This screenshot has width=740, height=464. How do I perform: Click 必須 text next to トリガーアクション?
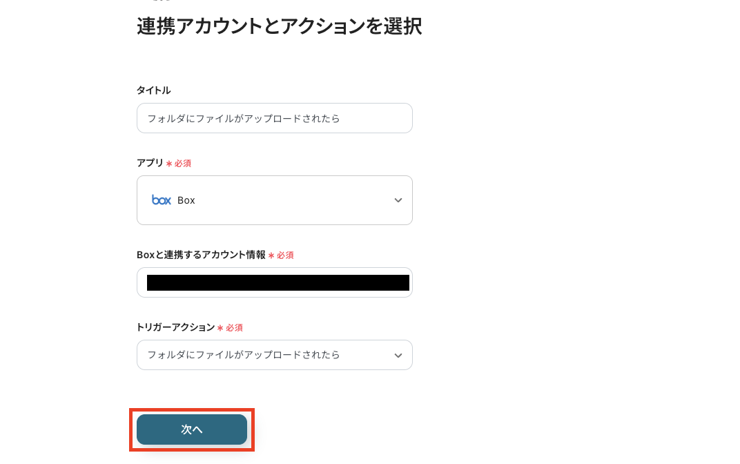tap(234, 328)
